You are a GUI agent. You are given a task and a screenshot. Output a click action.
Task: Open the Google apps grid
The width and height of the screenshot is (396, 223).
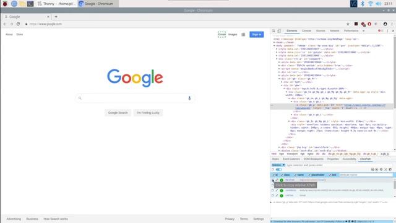pos(243,35)
